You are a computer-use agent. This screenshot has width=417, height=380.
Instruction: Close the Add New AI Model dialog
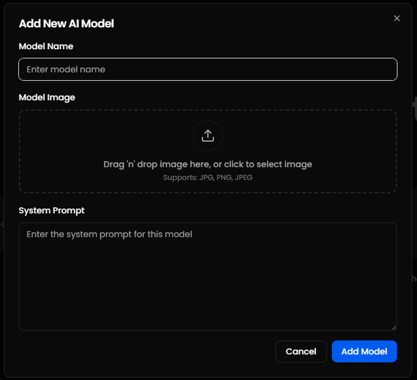[397, 18]
